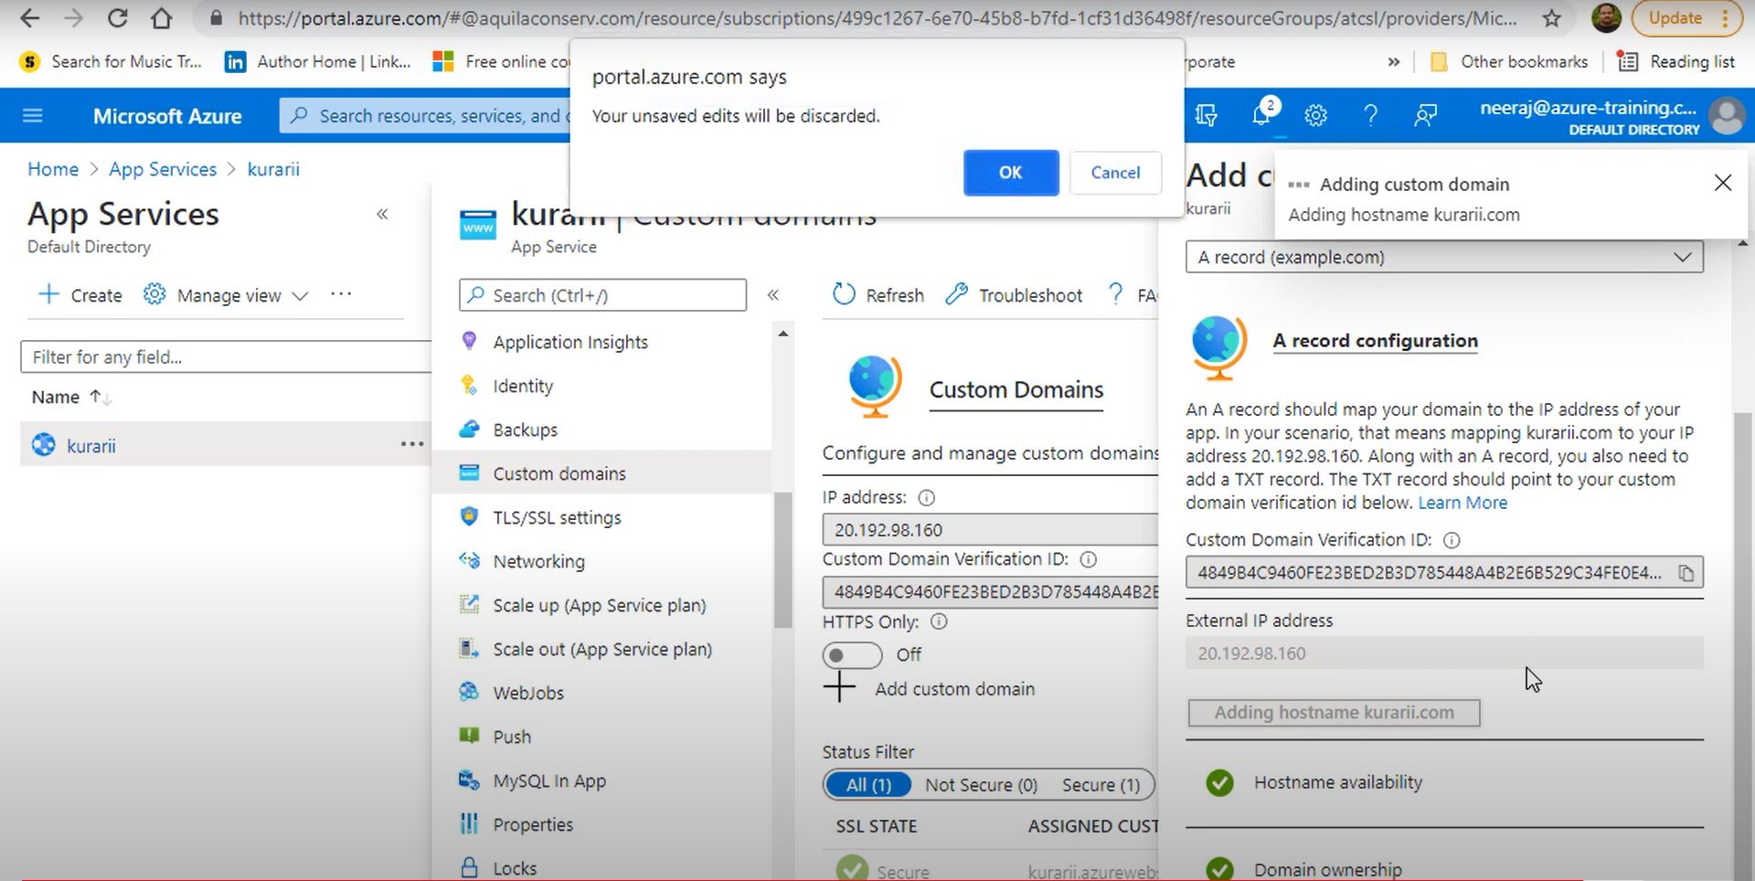Open the Azure hamburger portal menu

33,115
